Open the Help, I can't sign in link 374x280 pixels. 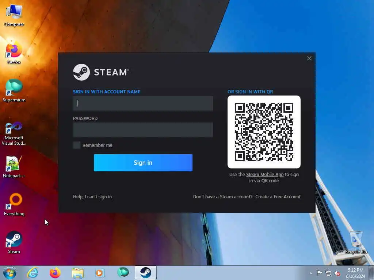click(92, 197)
